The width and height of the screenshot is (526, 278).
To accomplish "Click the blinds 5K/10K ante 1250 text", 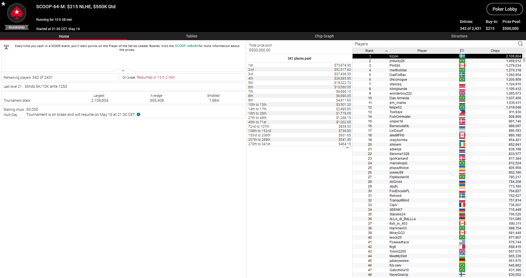I will click(x=46, y=86).
